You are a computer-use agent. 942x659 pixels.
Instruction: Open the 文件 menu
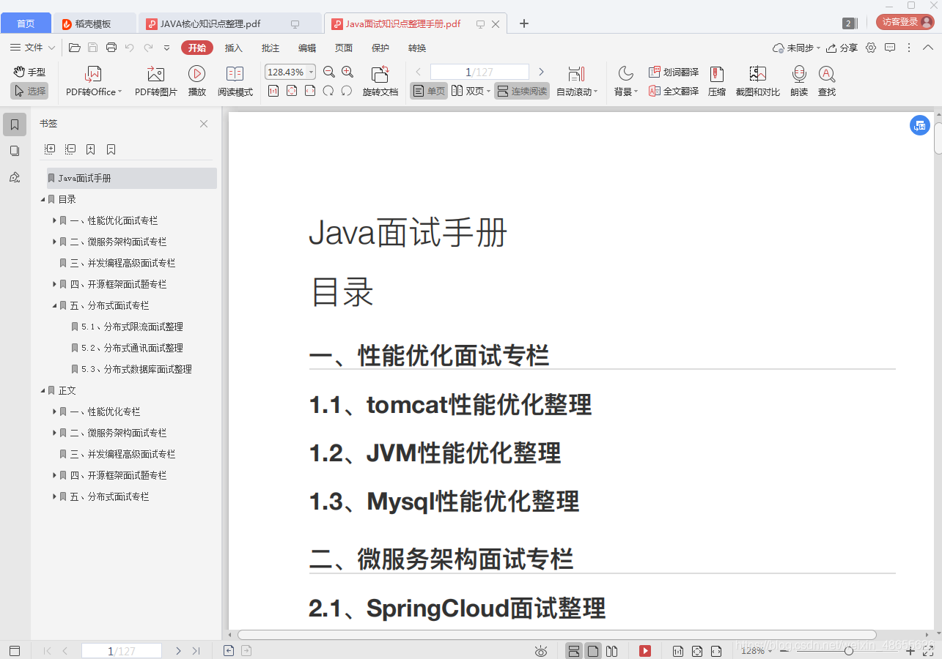coord(33,48)
